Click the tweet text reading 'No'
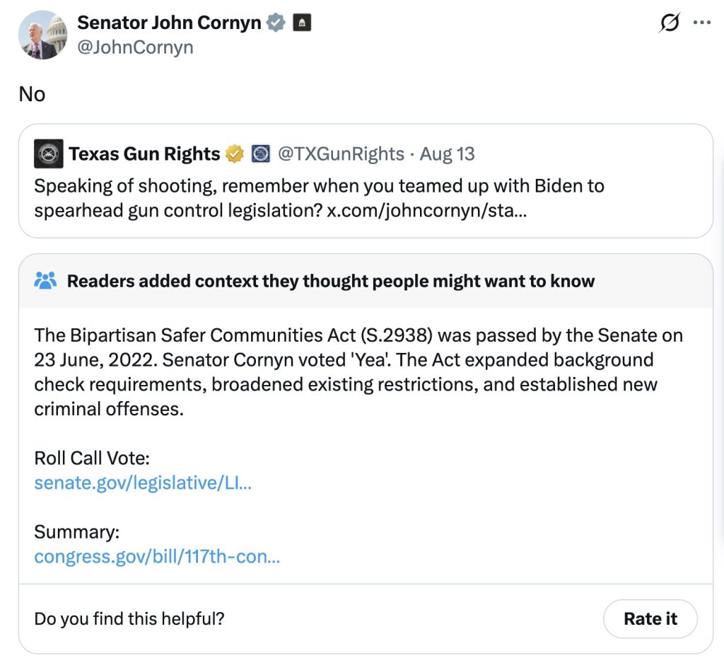This screenshot has height=670, width=724. 32,93
